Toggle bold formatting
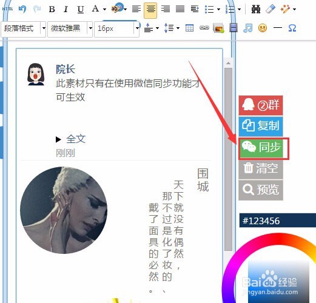The width and height of the screenshot is (316, 303). click(x=52, y=9)
